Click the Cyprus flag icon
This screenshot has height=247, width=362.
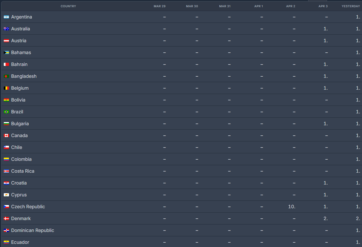coord(6,195)
